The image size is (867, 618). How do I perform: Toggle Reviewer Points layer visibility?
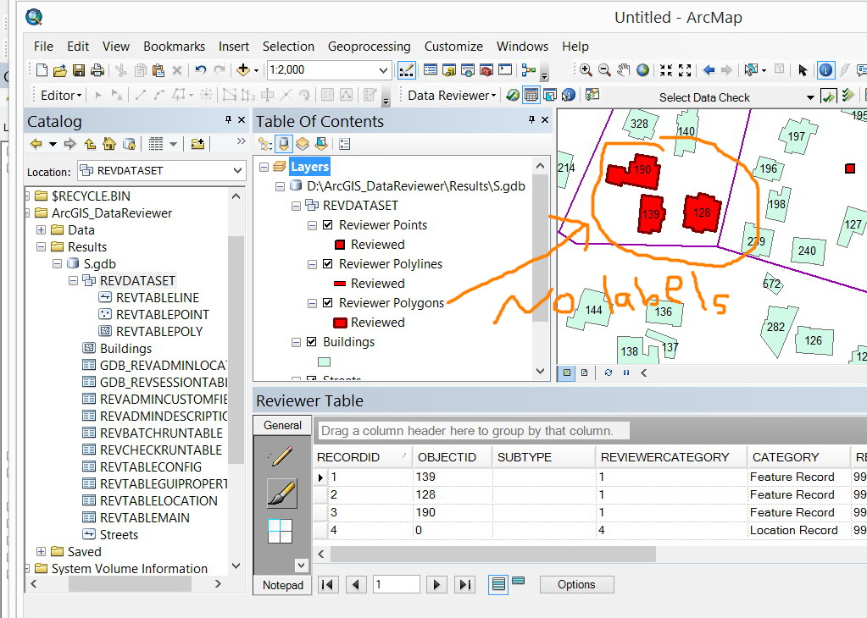point(327,225)
